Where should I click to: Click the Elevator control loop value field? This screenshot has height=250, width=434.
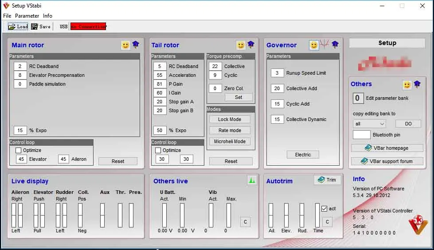click(x=21, y=159)
